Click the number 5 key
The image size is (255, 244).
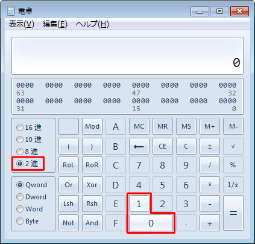pos(163,185)
